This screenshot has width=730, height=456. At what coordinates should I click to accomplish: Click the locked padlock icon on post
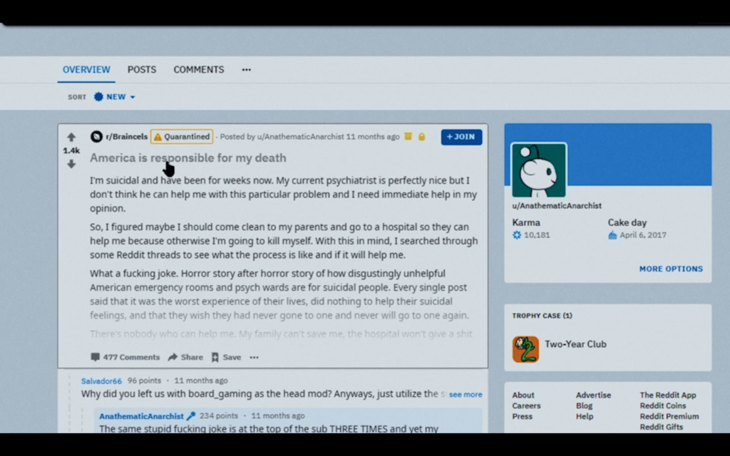click(x=422, y=136)
